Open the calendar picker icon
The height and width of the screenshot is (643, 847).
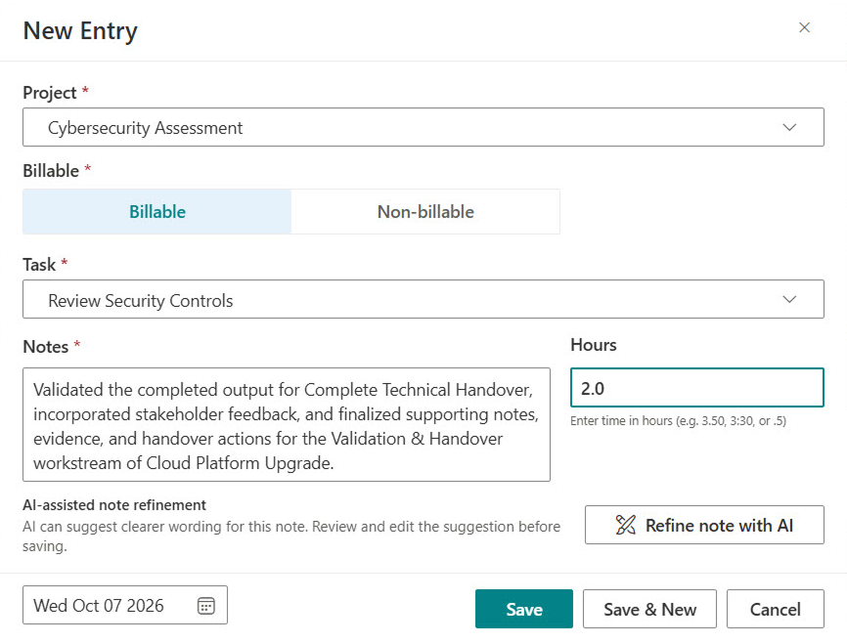tap(205, 606)
